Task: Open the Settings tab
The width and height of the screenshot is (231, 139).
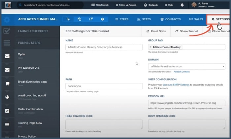Action: point(218,19)
